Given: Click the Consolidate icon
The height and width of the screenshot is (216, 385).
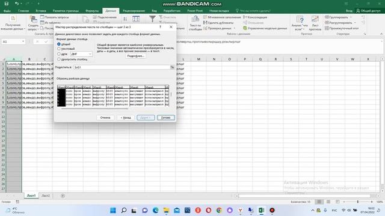Looking at the screenshot, I should click(245, 17).
